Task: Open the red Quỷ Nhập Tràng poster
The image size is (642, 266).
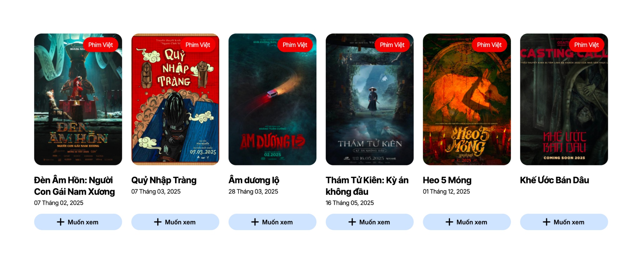Action: click(x=175, y=99)
